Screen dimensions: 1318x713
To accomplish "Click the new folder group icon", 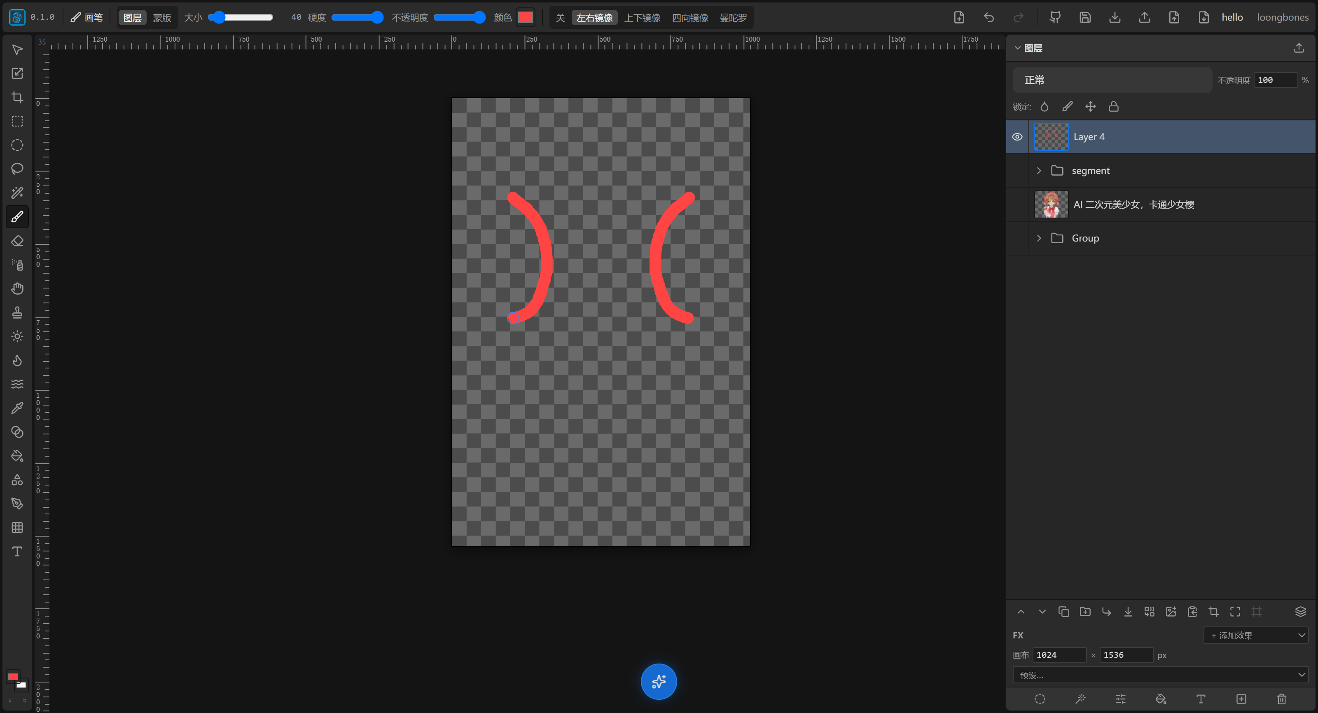I will [x=1085, y=612].
